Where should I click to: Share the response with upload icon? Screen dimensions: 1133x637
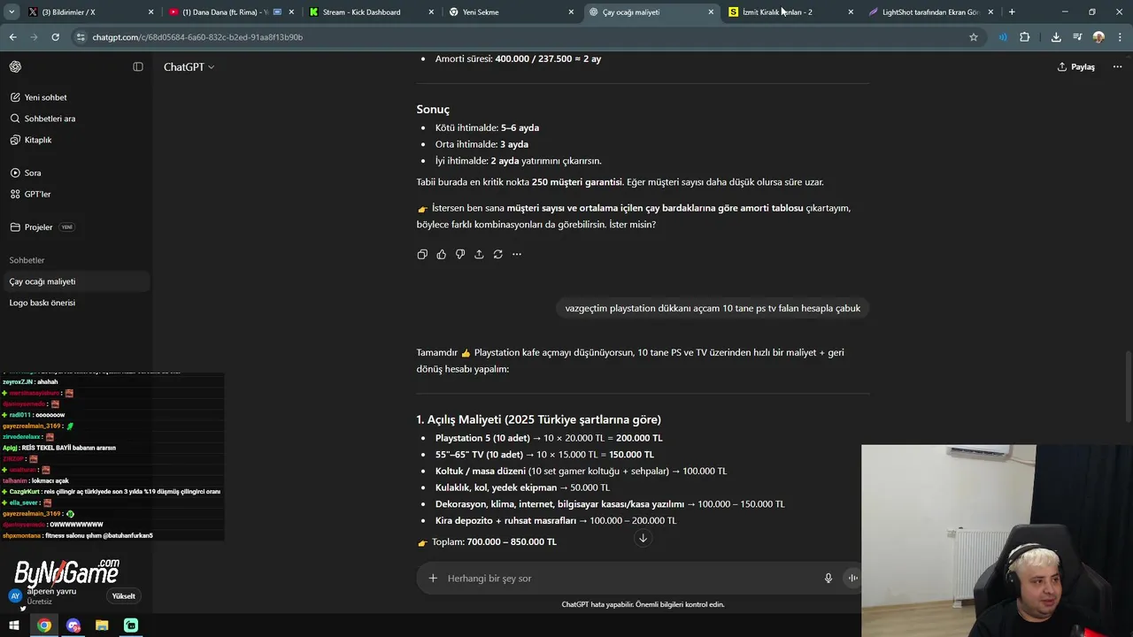coord(479,254)
